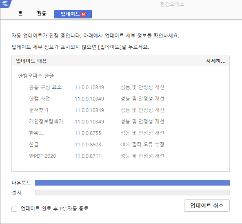Click the 다운로드 label
The height and width of the screenshot is (224, 242).
click(21, 183)
